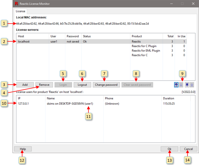Sort servers by the Host column header
Viewport: 199px width, 165px height.
(x=33, y=36)
